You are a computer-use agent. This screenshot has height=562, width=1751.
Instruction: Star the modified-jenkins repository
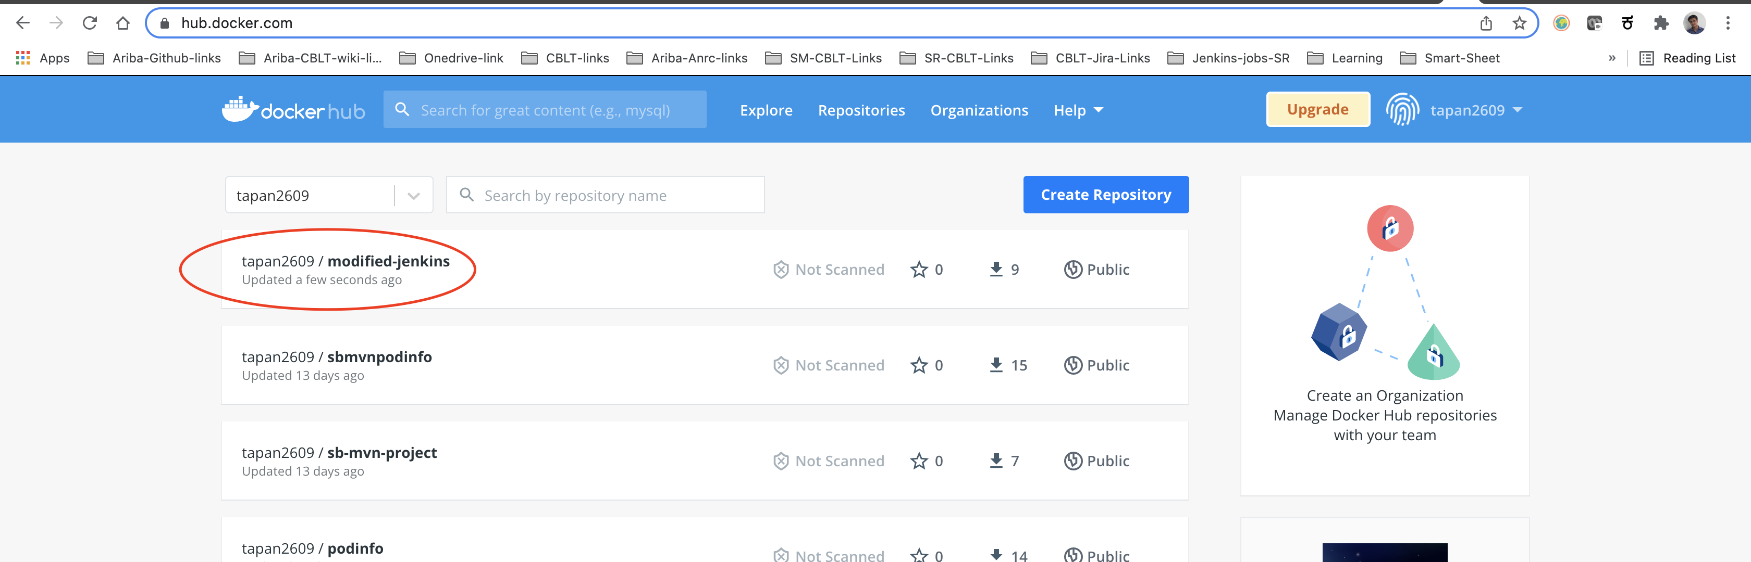point(919,270)
